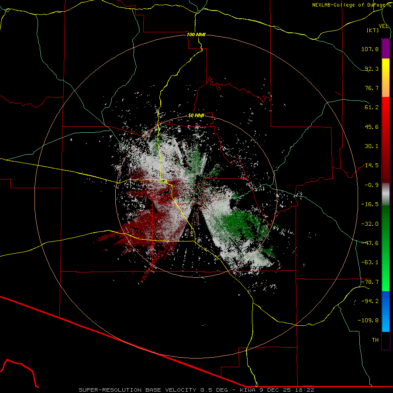The image size is (393, 393).
Task: Click the VEL legend title
Action: pyautogui.click(x=383, y=26)
